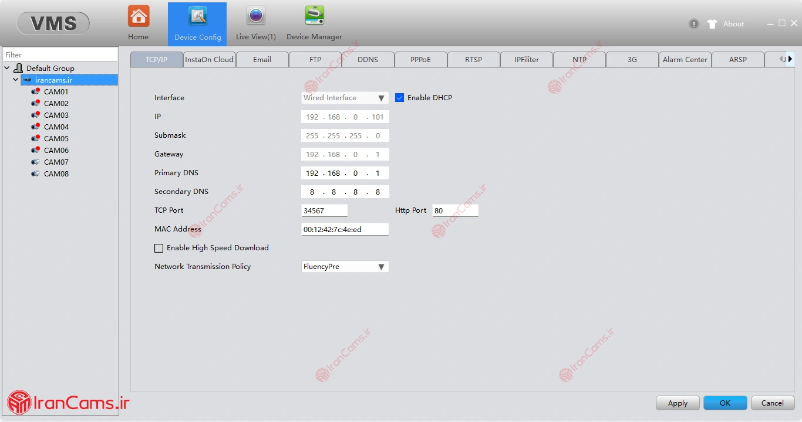Click the Cancel button
802x422 pixels.
[773, 403]
